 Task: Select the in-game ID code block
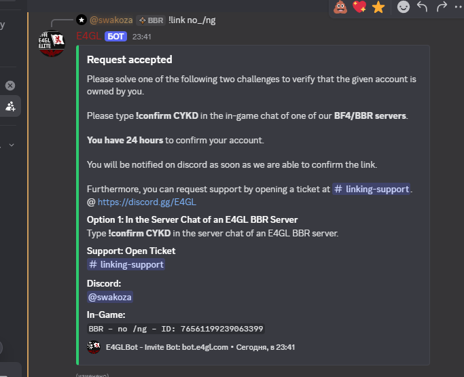click(x=175, y=329)
